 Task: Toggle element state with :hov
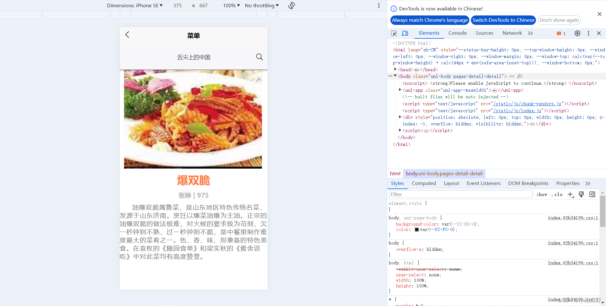click(542, 194)
